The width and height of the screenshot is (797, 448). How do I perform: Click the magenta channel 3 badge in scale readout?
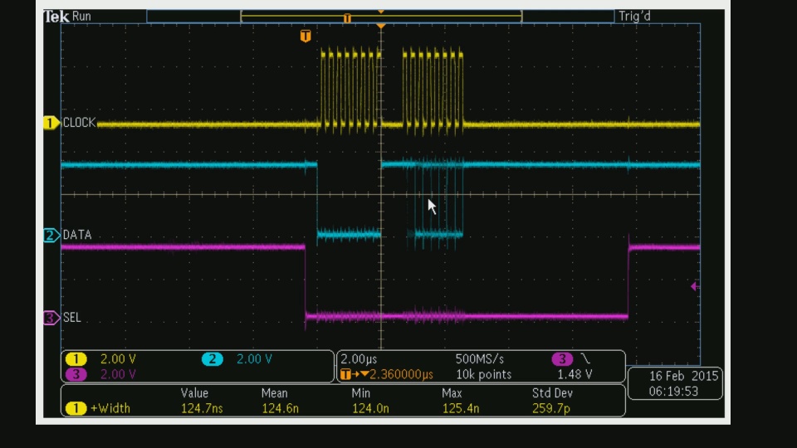[x=76, y=374]
